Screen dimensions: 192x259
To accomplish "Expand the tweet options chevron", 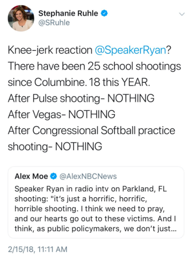I will tap(182, 14).
